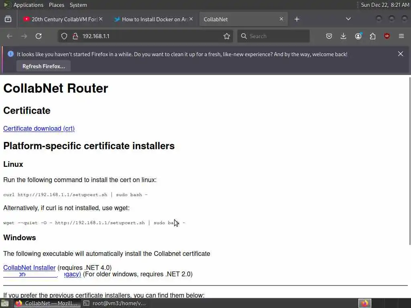
Task: Open Extensions puzzle icon
Action: click(372, 36)
